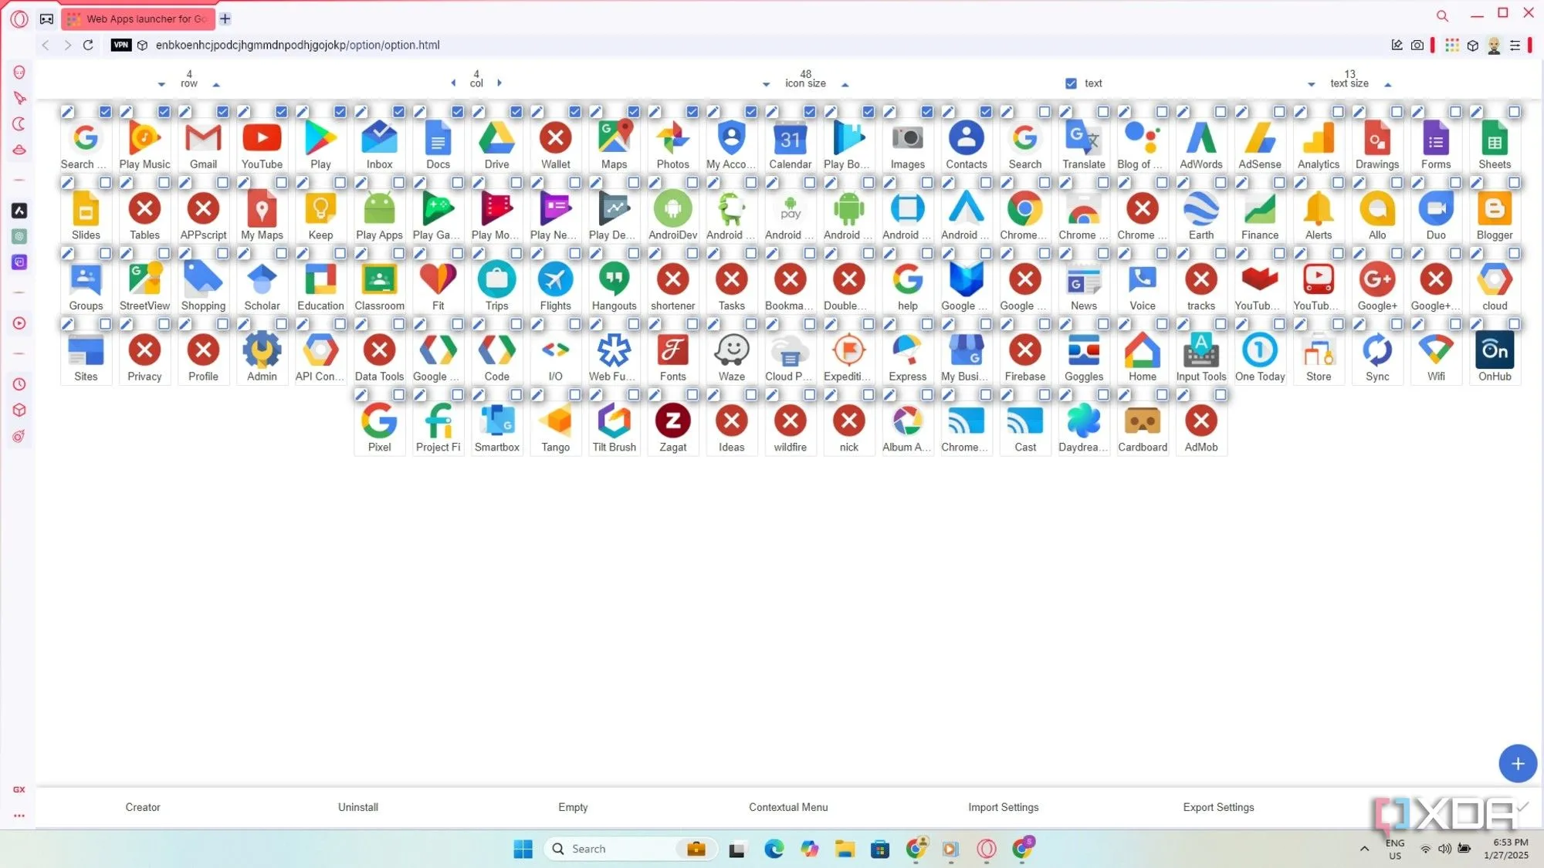This screenshot has height=868, width=1544.
Task: Open the Google Earth icon
Action: pyautogui.click(x=1200, y=209)
